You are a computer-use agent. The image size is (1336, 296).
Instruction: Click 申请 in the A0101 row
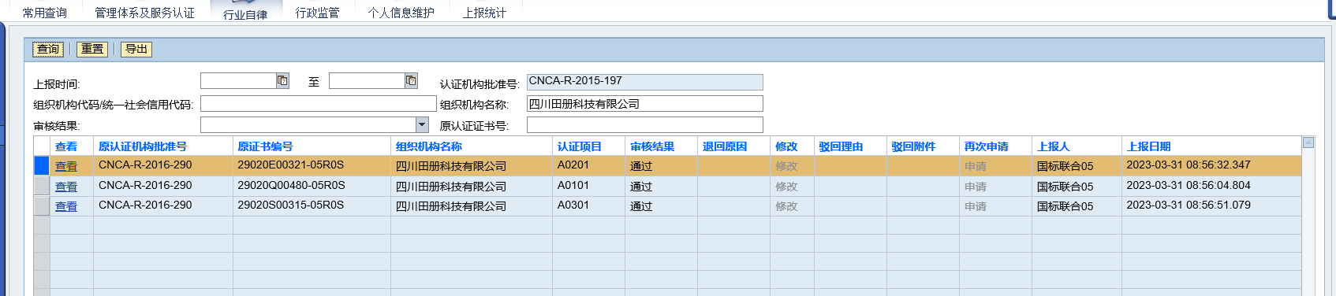tap(976, 187)
